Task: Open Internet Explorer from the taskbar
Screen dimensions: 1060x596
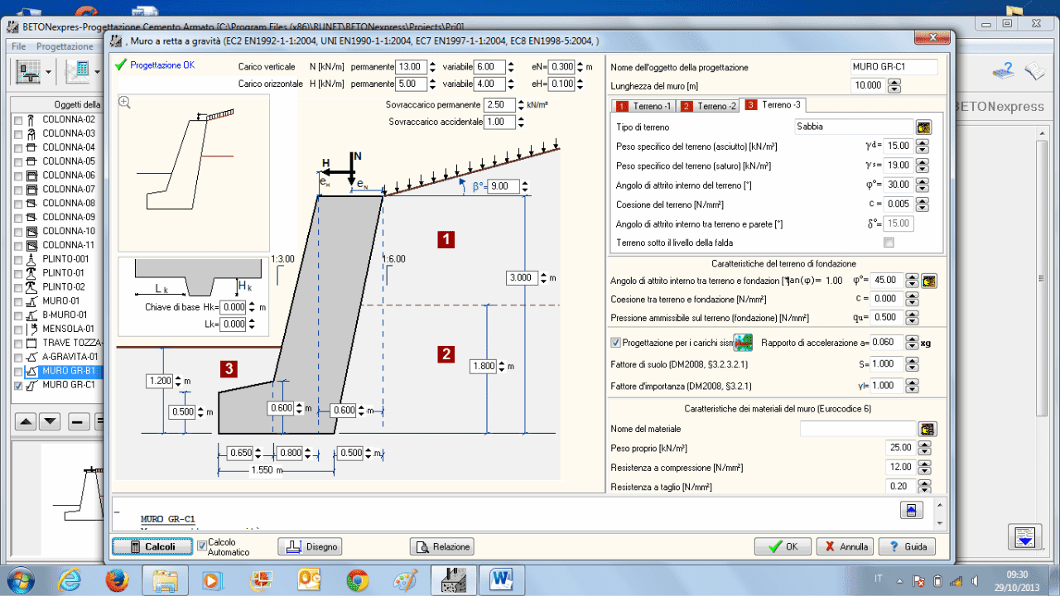Action: click(70, 579)
